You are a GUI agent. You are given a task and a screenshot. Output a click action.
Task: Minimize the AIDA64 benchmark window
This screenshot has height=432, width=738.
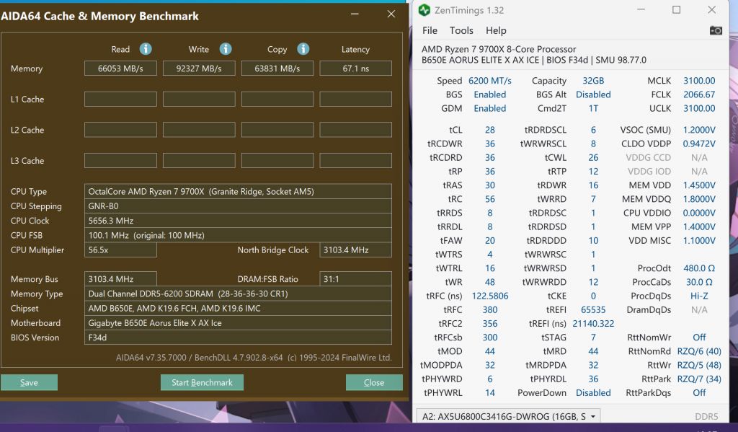click(354, 14)
